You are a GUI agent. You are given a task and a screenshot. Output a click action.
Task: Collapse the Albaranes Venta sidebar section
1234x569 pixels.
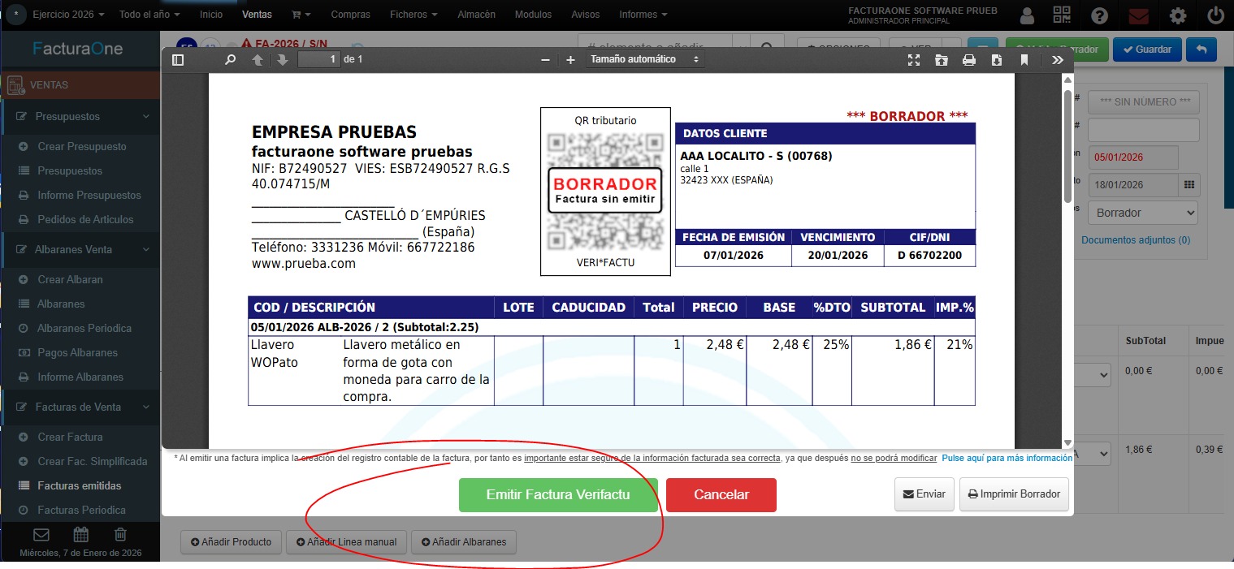80,249
